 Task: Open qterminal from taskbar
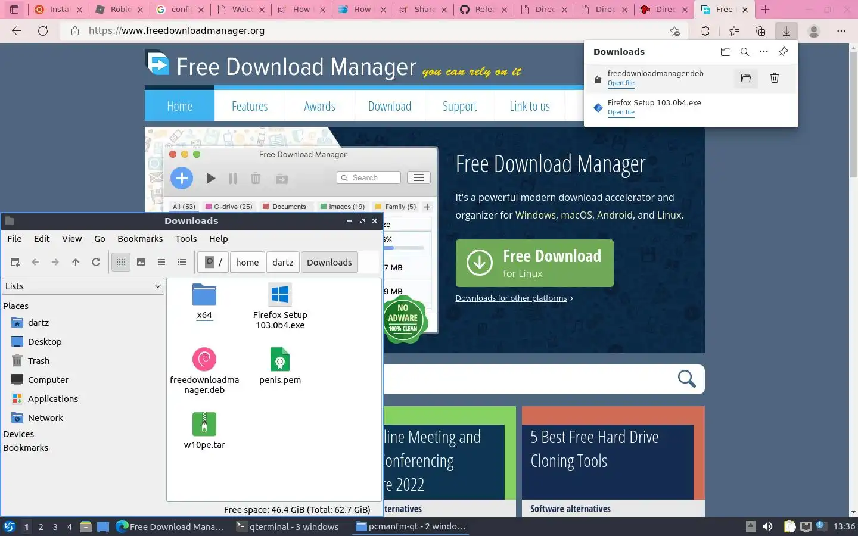click(x=288, y=526)
